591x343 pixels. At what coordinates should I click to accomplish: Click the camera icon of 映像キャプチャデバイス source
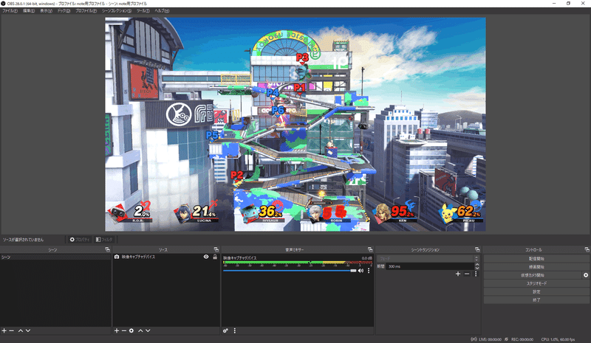point(117,257)
